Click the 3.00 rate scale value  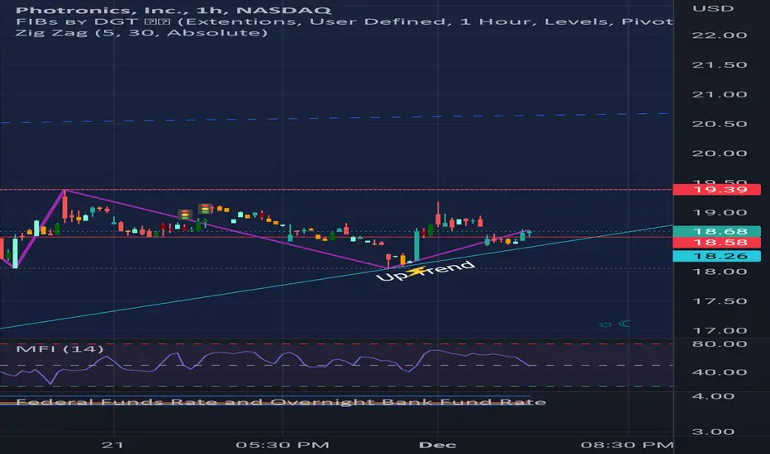point(712,432)
